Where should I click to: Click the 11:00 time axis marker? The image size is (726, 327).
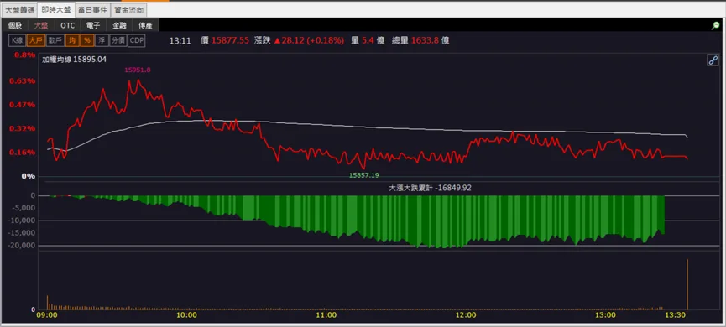coord(326,315)
